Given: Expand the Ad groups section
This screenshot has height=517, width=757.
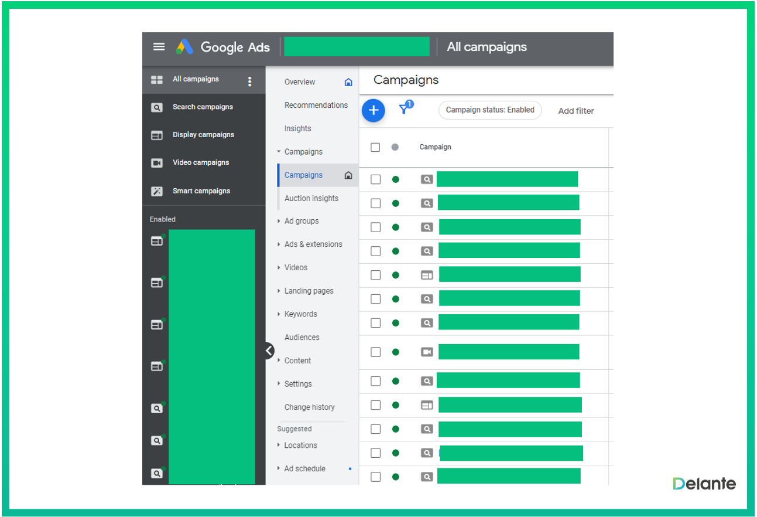Looking at the screenshot, I should click(x=279, y=221).
